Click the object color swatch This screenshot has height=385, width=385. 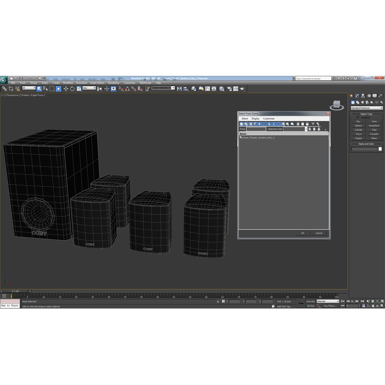[x=380, y=149]
